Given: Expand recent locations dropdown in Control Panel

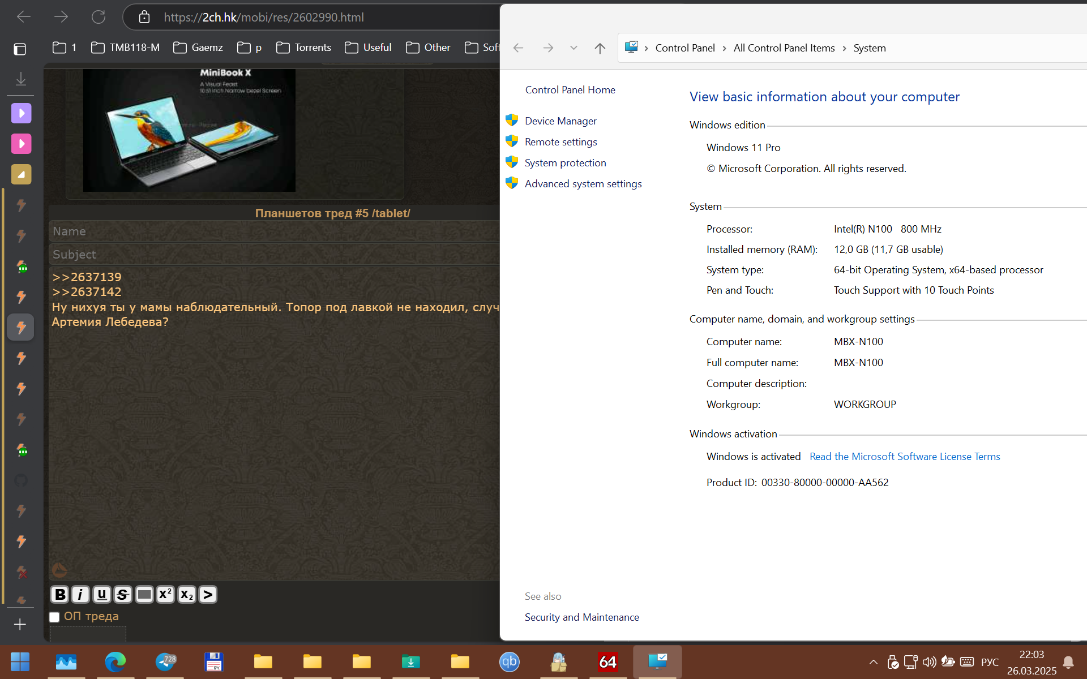Looking at the screenshot, I should pyautogui.click(x=574, y=48).
